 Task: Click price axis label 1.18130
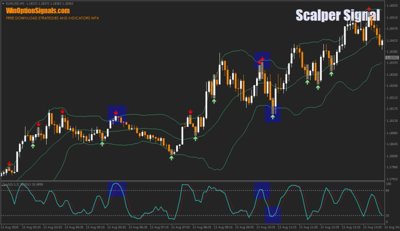coord(392,121)
